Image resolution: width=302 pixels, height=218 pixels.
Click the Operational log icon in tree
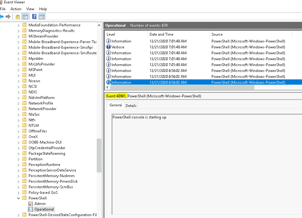point(30,209)
